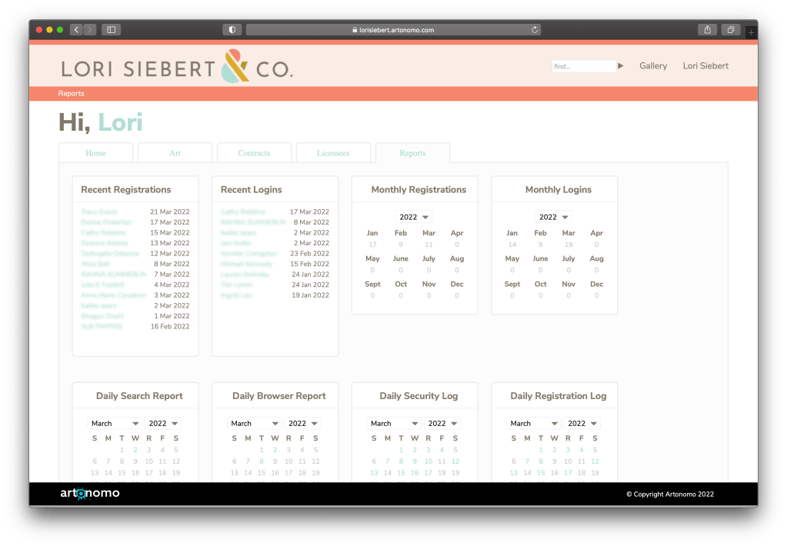Open the Gallery link in the header
This screenshot has width=787, height=546.
[x=653, y=66]
